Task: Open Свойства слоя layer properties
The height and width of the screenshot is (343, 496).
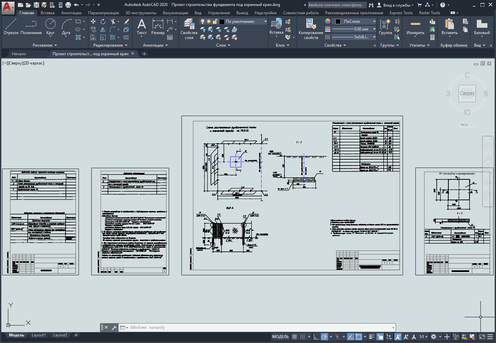Action: tap(189, 29)
